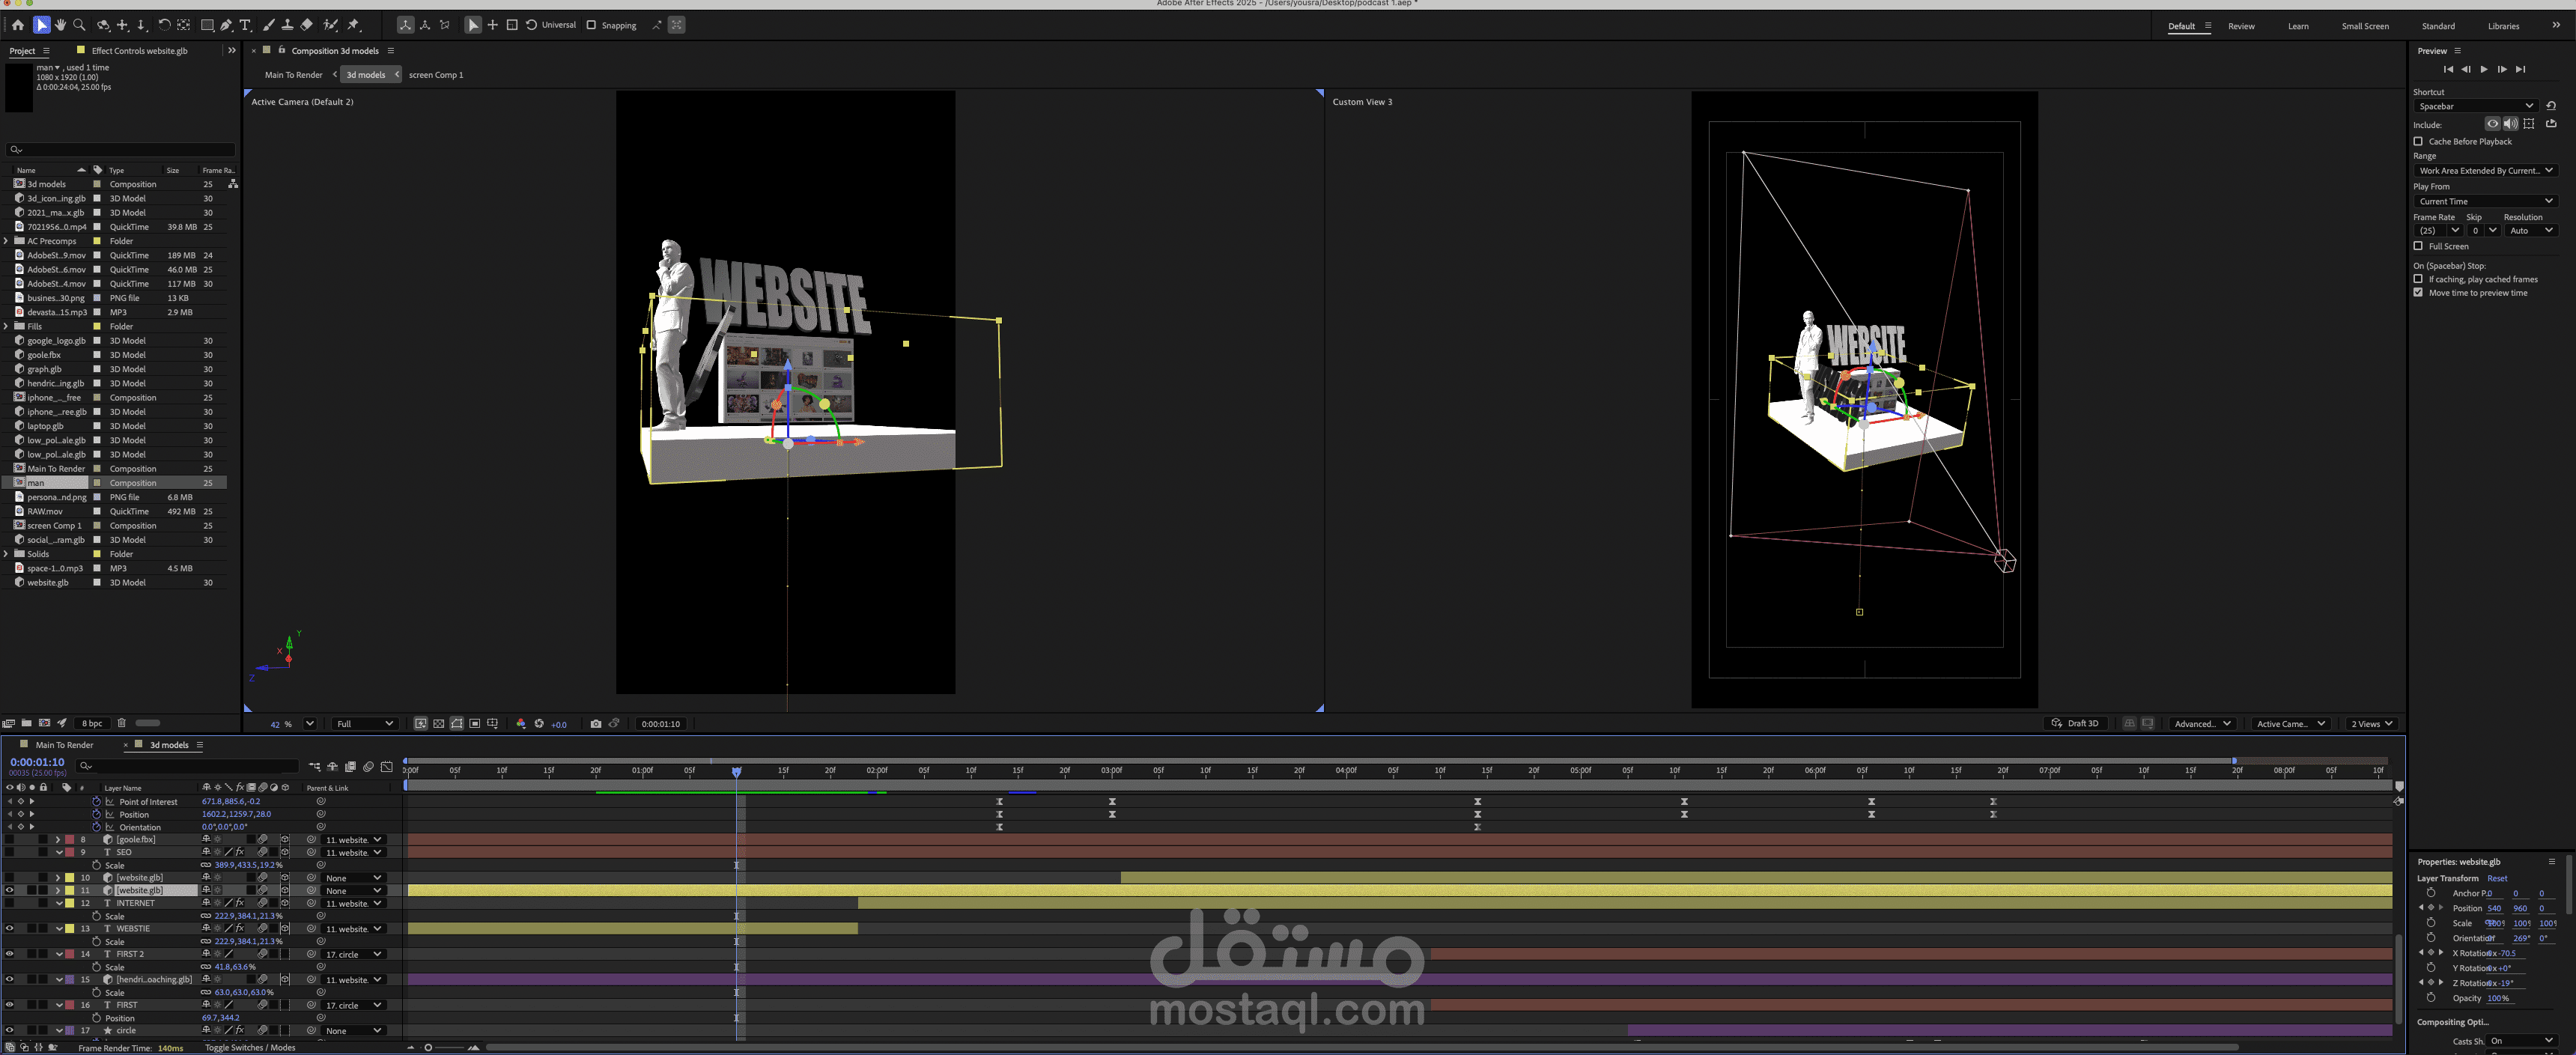Select the Hand tool
2576x1055 pixels.
click(60, 25)
